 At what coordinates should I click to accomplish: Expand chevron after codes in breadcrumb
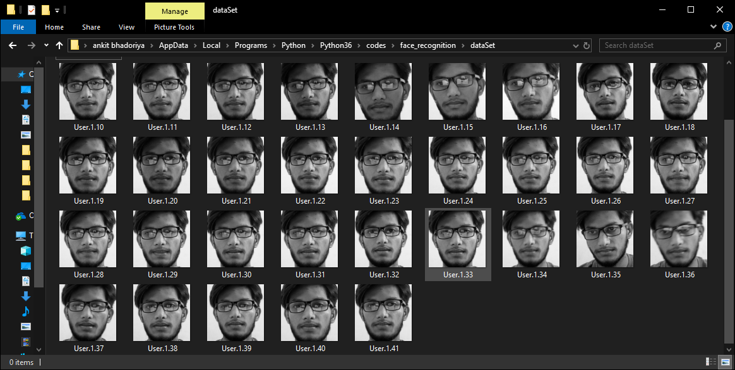[393, 45]
